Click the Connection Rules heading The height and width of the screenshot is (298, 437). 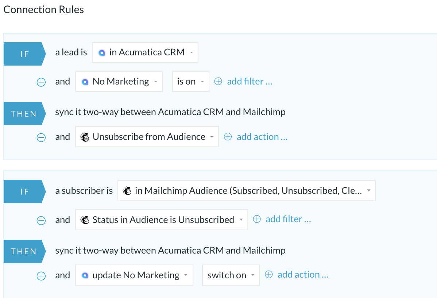coord(43,10)
